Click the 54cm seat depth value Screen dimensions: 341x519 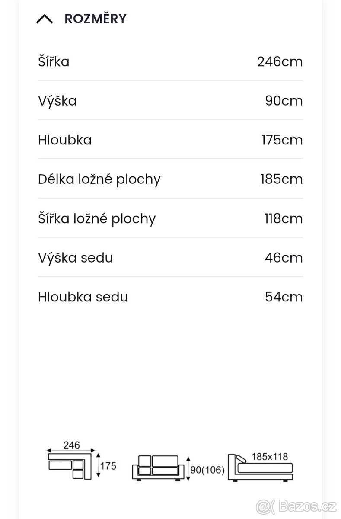(x=284, y=297)
